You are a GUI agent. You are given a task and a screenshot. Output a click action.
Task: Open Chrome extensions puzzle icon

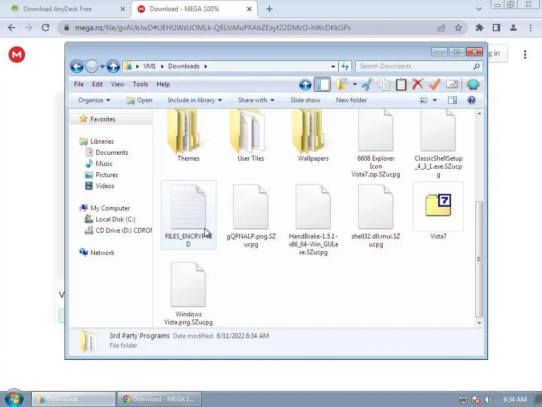(x=480, y=28)
